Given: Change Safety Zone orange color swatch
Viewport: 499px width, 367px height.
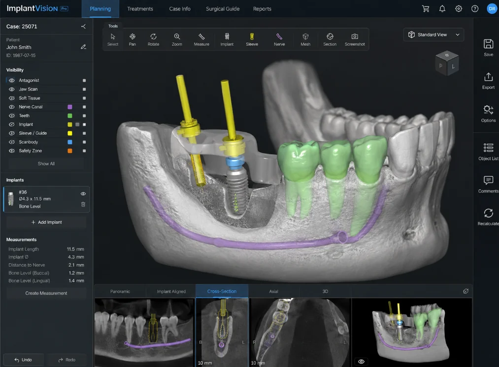Looking at the screenshot, I should tap(70, 151).
